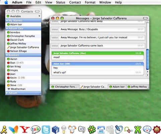This screenshot has height=134, width=161.
Task: Click the Google Talk bubble icon
Action: [x=36, y=130]
